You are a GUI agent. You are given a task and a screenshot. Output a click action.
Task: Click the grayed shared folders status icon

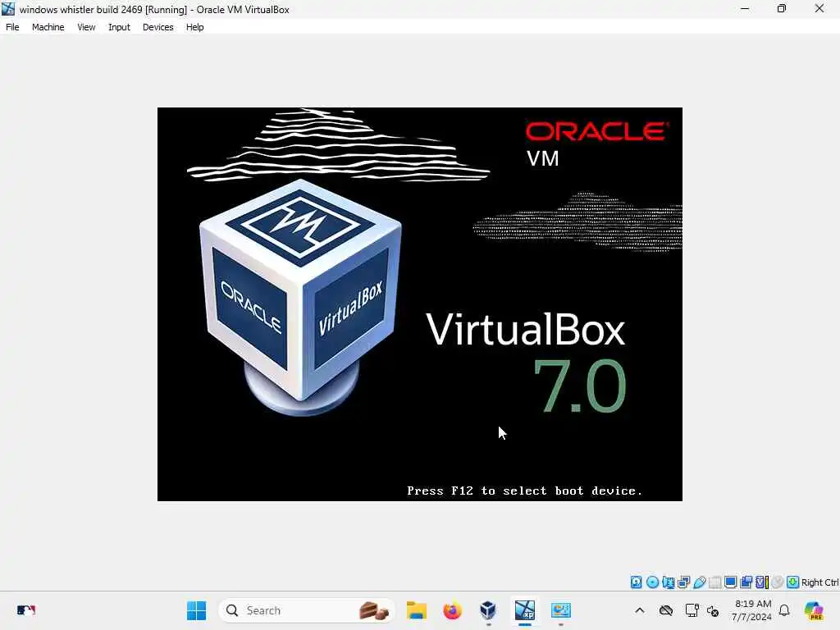pyautogui.click(x=714, y=582)
